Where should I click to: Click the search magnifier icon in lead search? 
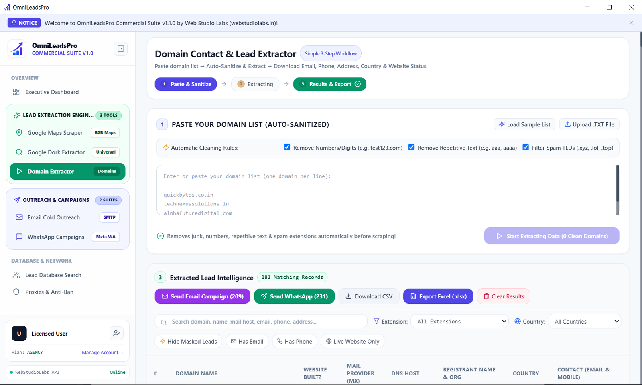click(164, 322)
